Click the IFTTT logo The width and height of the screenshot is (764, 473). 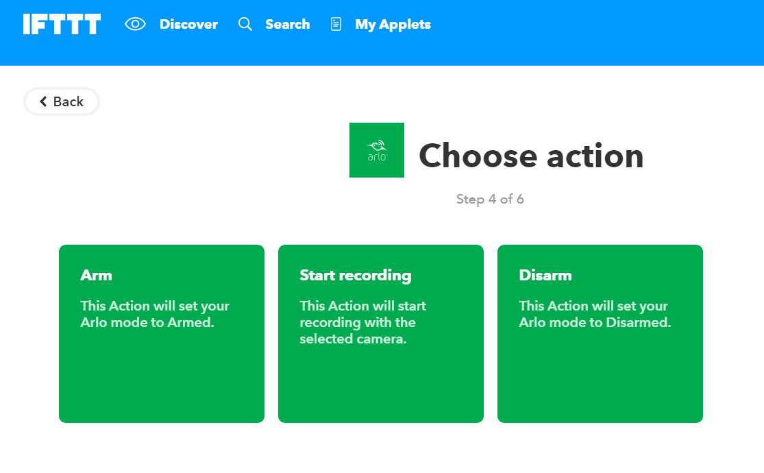pos(62,24)
